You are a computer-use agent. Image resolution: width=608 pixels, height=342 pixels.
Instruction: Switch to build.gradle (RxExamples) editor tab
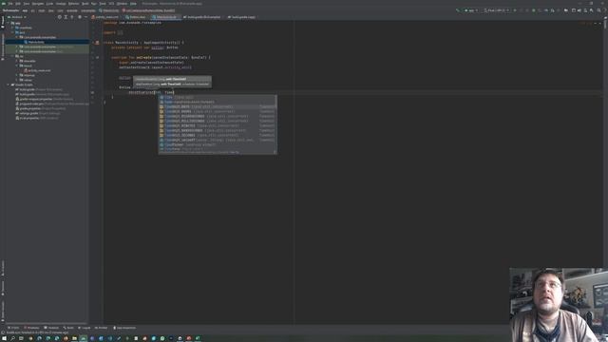[202, 17]
